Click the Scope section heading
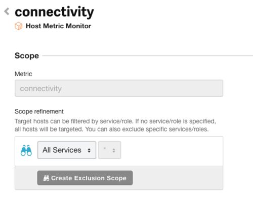Image resolution: width=253 pixels, height=198 pixels. (27, 55)
